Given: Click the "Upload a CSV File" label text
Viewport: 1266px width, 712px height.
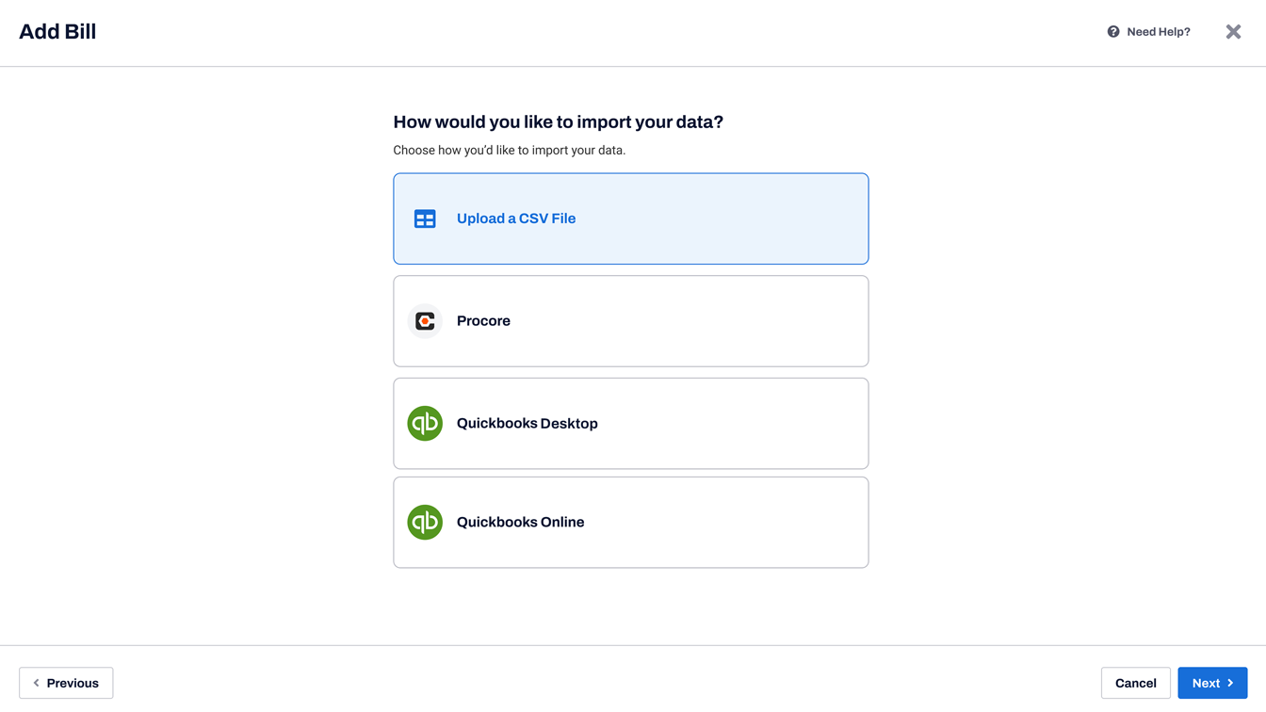Looking at the screenshot, I should (516, 218).
